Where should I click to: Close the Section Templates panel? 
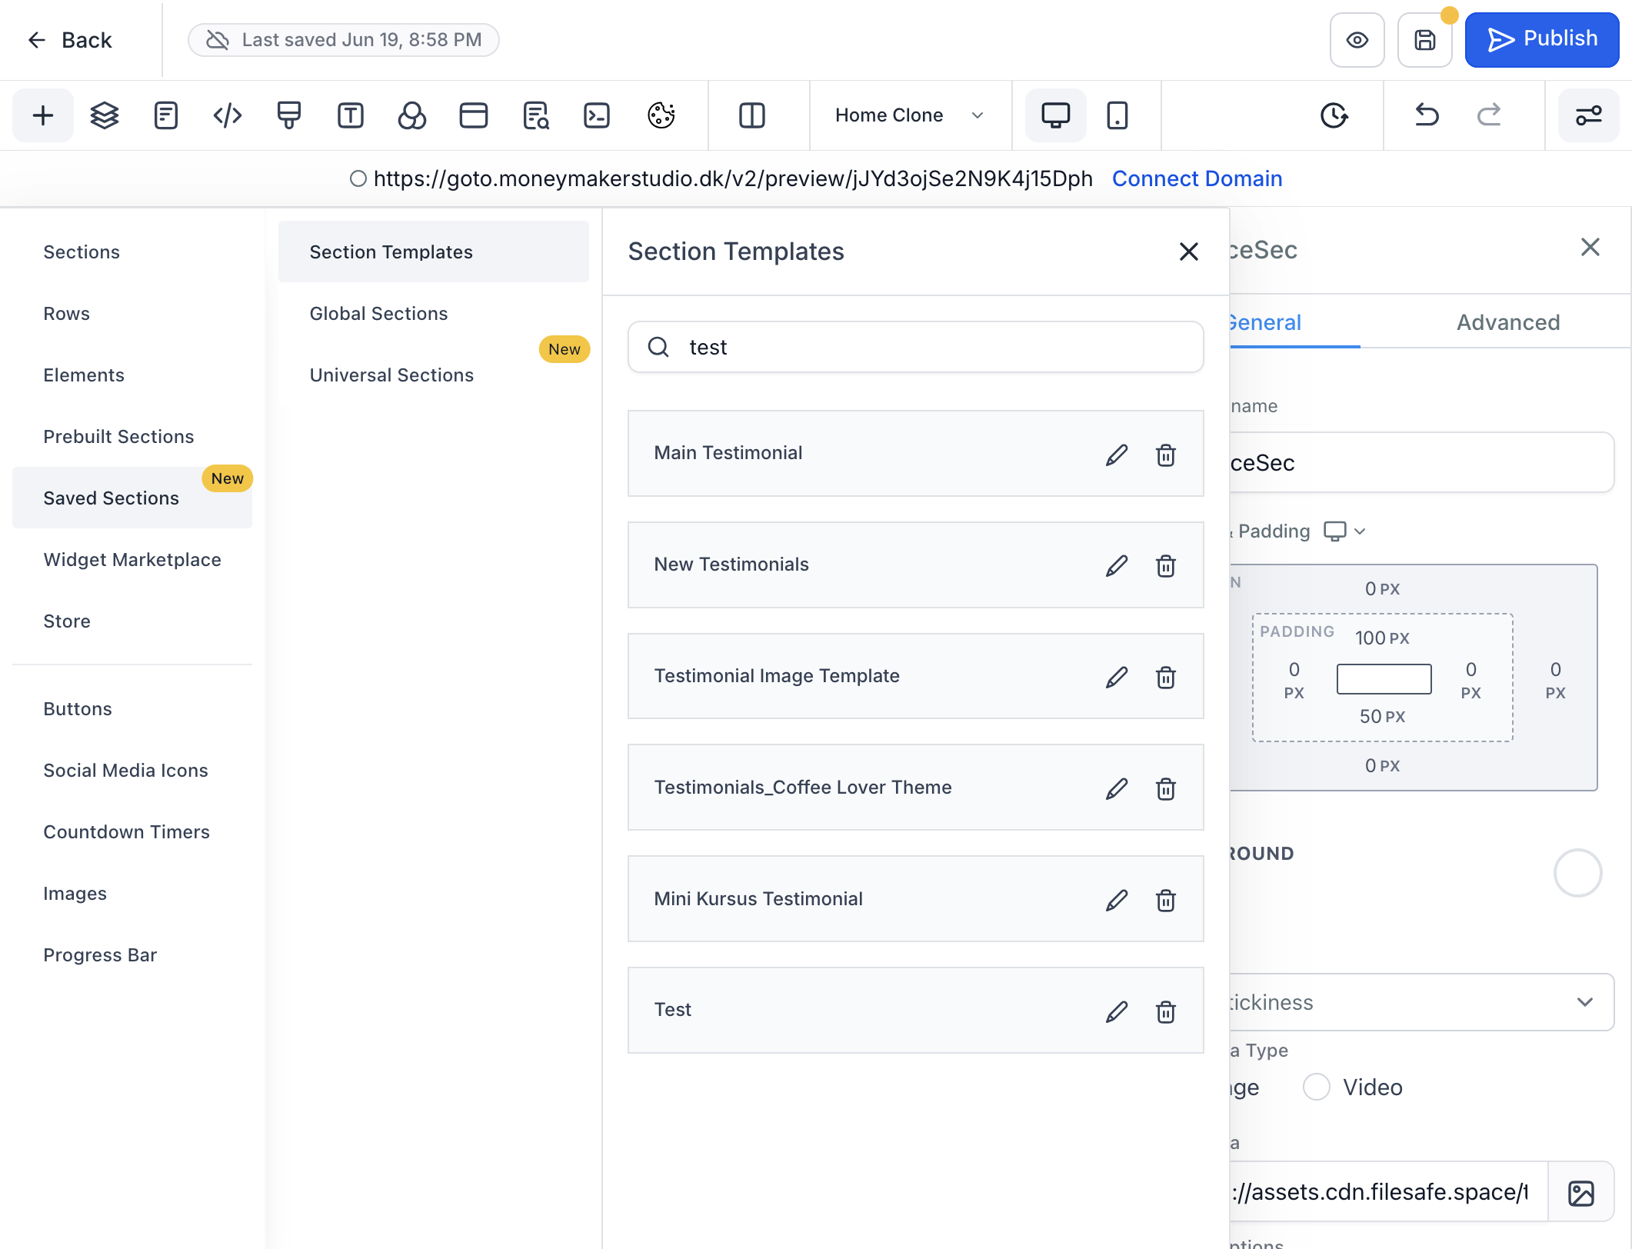pyautogui.click(x=1189, y=251)
